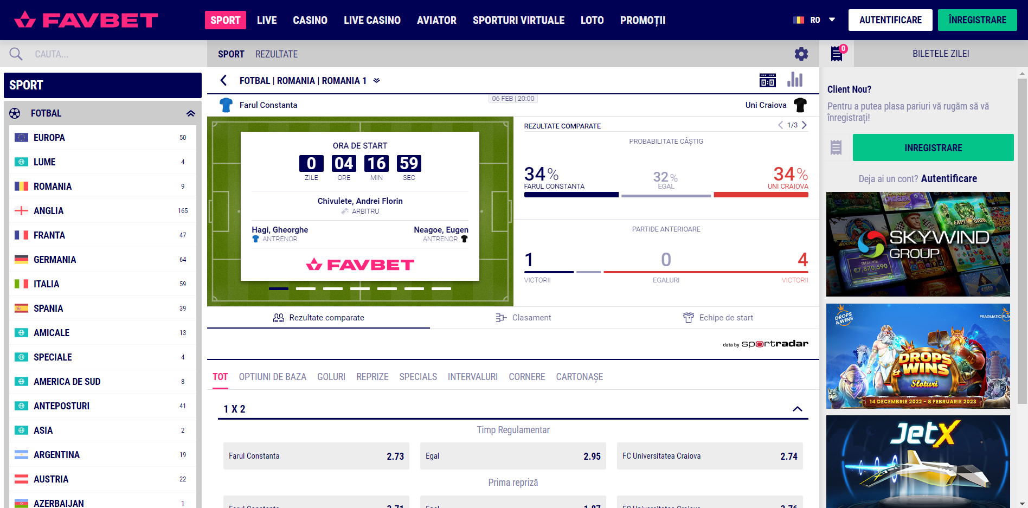Open the Skywind Group promo banner
The height and width of the screenshot is (508, 1028).
pos(918,244)
